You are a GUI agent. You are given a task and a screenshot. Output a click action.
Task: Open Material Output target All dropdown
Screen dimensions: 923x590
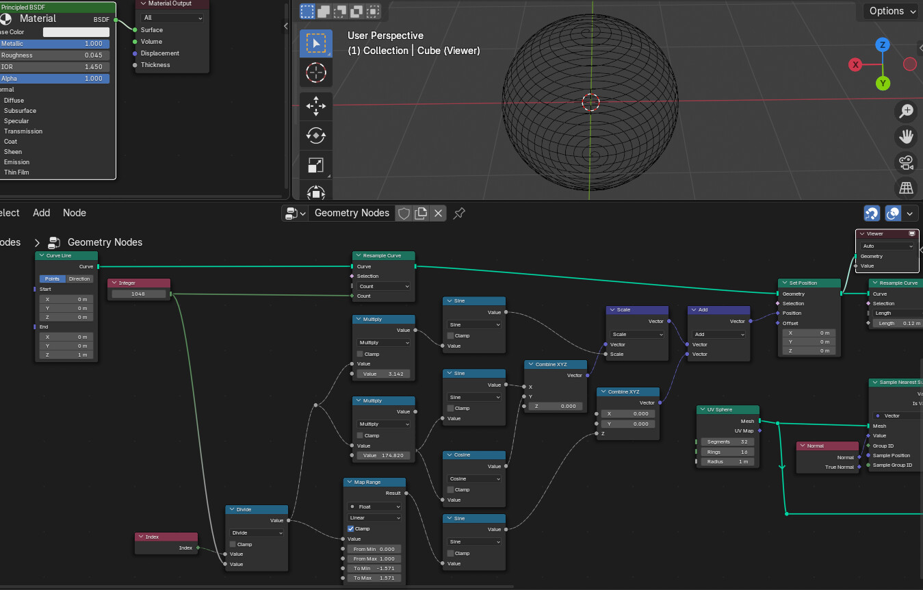(172, 18)
